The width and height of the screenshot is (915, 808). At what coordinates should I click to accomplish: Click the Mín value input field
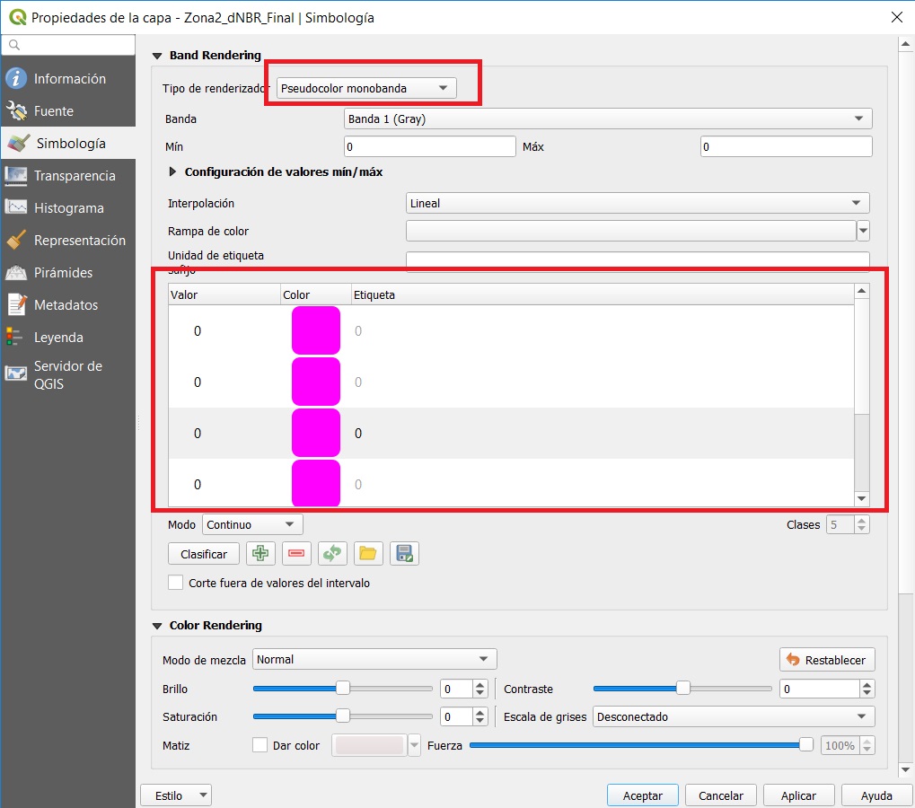(429, 147)
